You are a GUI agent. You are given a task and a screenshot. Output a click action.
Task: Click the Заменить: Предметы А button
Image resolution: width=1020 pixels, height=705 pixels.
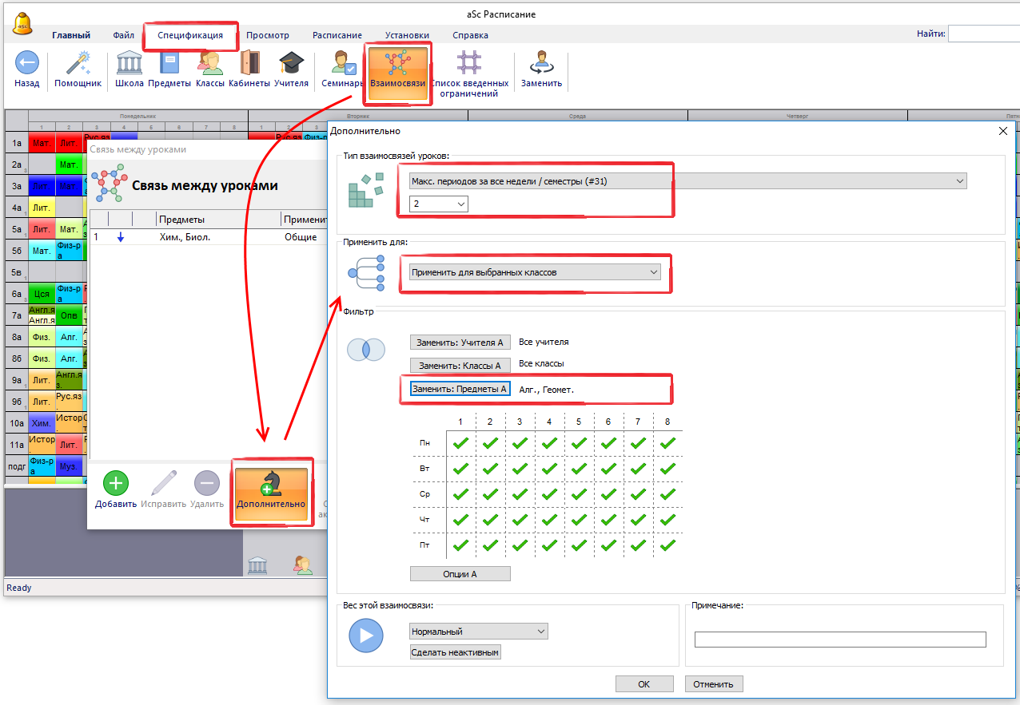460,389
